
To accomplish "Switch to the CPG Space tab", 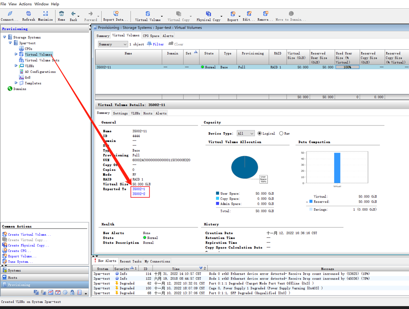I will 151,36.
